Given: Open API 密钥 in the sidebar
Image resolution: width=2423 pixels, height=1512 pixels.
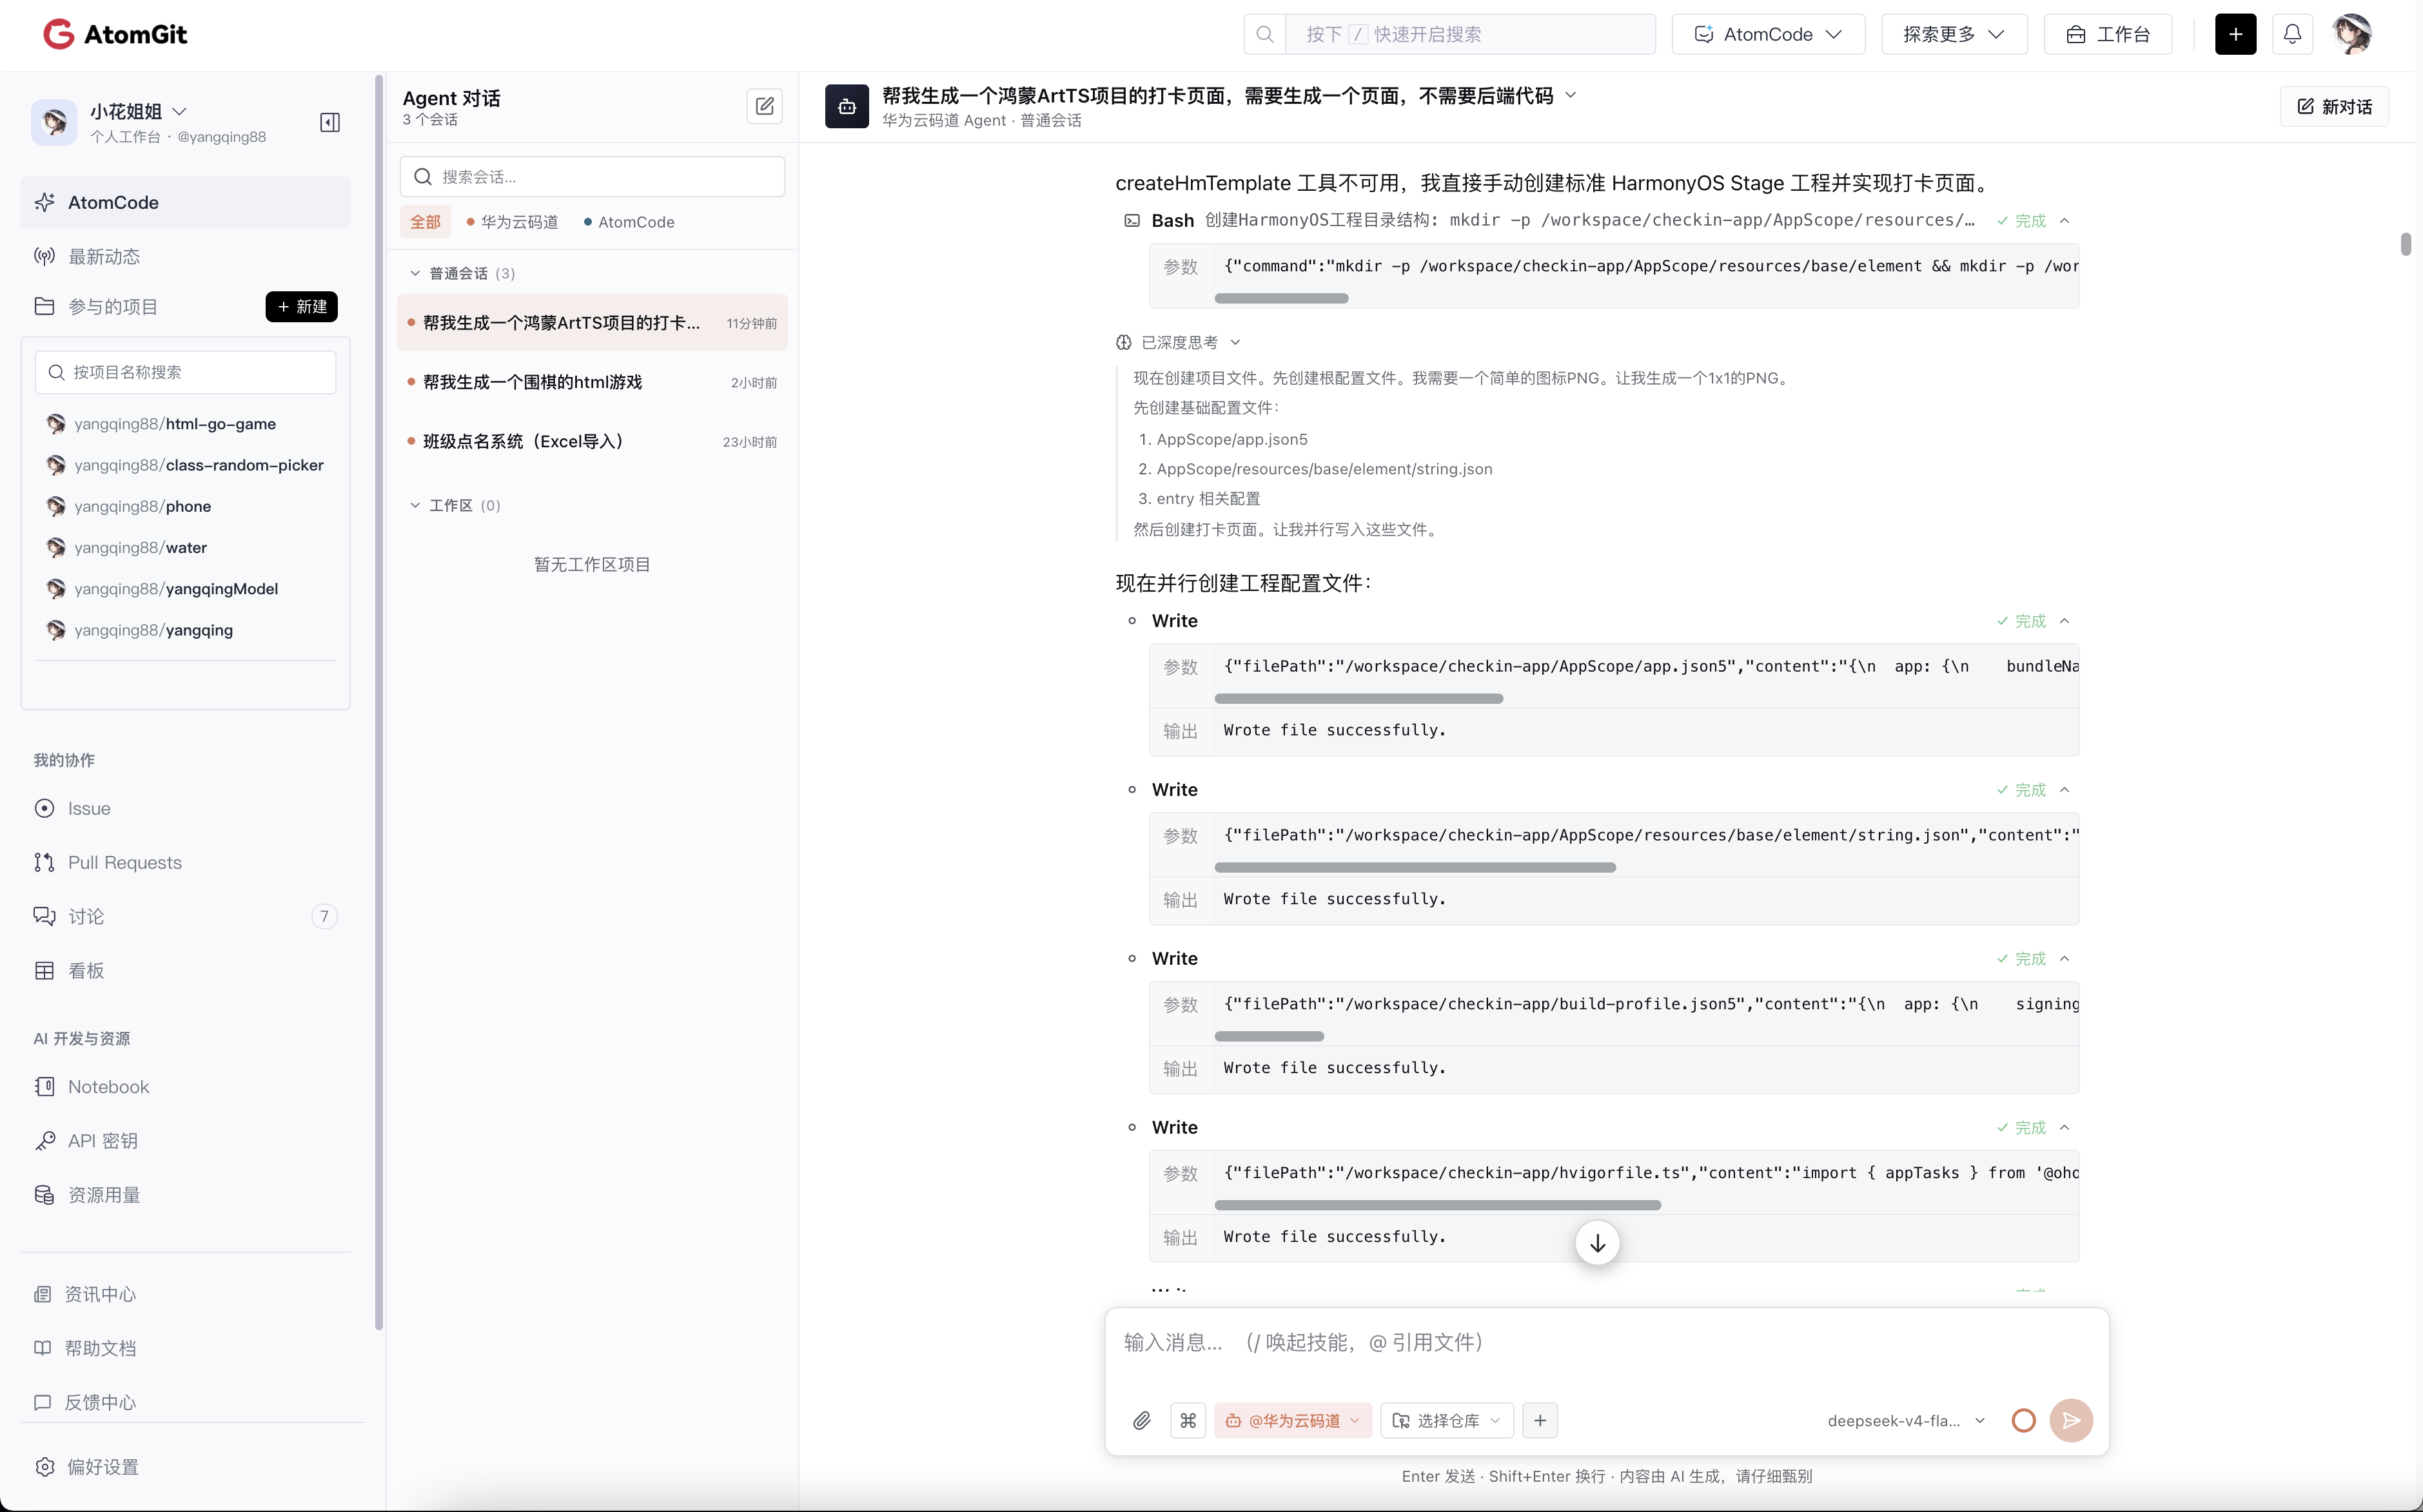Looking at the screenshot, I should [x=186, y=1141].
